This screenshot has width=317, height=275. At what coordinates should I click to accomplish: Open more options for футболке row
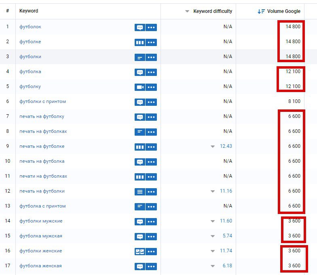151,42
